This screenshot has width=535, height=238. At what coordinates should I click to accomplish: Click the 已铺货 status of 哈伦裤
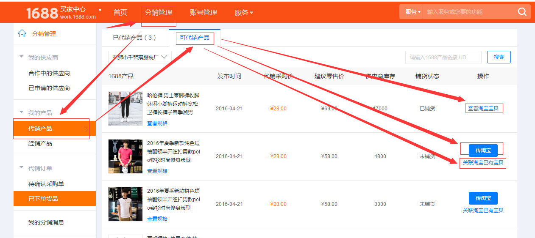click(427, 109)
